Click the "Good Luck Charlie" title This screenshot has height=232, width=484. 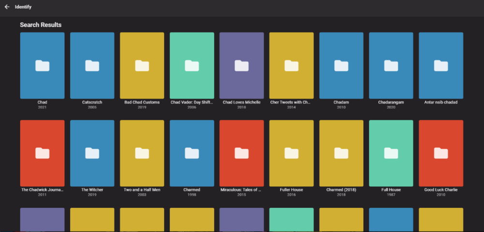point(441,190)
